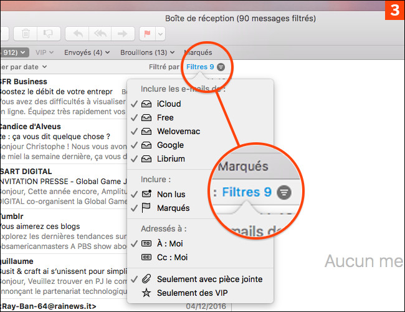
Task: Open the flag color dropdown arrow
Action: [x=161, y=33]
